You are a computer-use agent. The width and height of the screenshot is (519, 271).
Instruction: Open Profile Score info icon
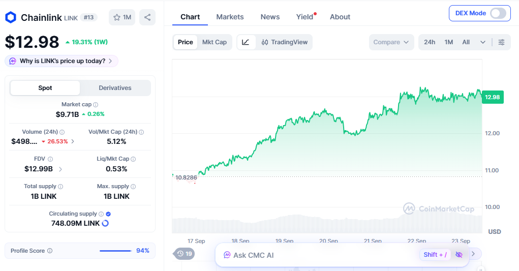click(50, 251)
